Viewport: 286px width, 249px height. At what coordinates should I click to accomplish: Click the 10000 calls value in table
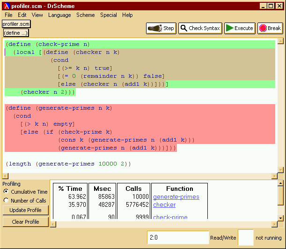(x=140, y=196)
